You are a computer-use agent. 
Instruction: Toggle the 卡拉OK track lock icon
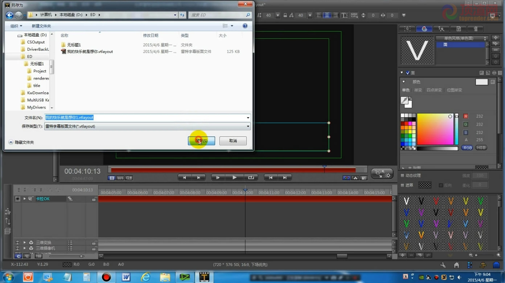pyautogui.click(x=94, y=199)
